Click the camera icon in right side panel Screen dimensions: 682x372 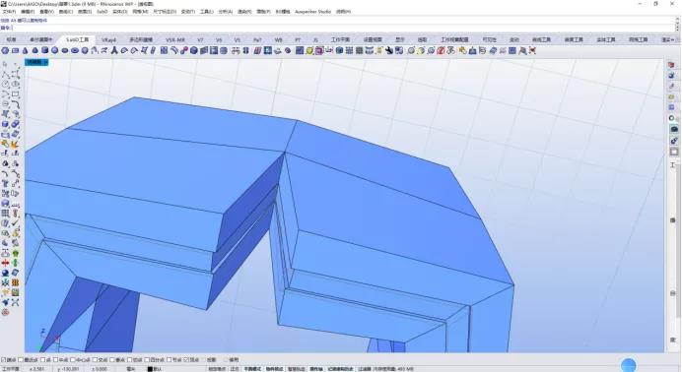(674, 129)
